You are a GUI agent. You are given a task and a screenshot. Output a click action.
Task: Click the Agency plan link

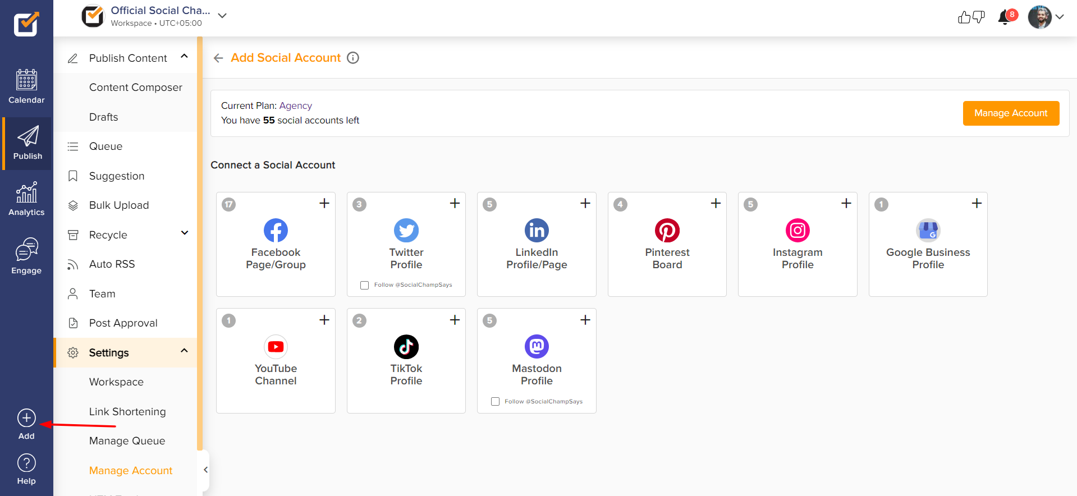pyautogui.click(x=295, y=105)
